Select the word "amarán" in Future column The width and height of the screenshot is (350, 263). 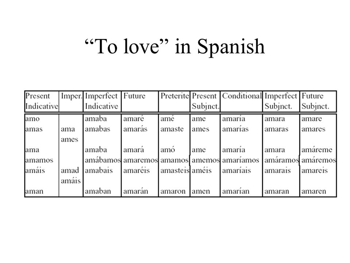[x=136, y=191]
